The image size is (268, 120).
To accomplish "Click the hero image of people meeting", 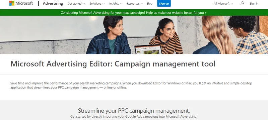I will (134, 35).
